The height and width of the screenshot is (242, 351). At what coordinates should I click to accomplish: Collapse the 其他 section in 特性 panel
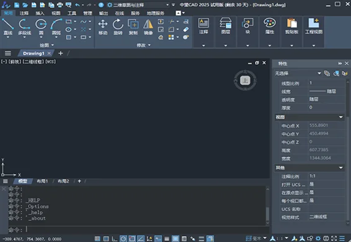click(x=340, y=168)
